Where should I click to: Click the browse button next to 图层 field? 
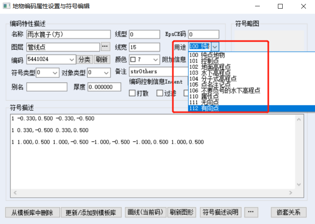[x=105, y=46]
